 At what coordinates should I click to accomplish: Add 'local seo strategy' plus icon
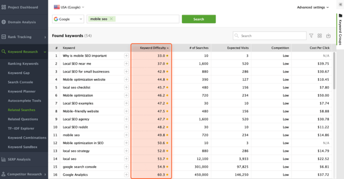coord(126,151)
